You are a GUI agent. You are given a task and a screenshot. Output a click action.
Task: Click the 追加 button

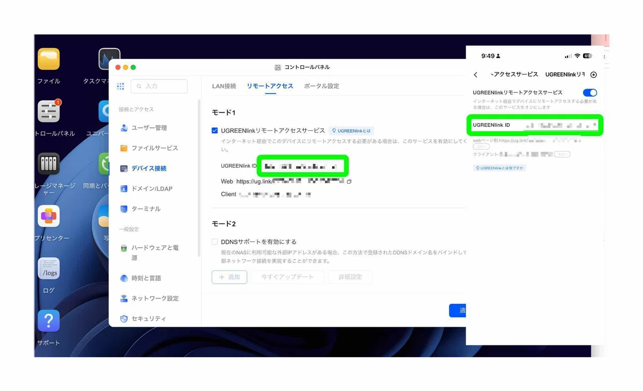click(229, 277)
